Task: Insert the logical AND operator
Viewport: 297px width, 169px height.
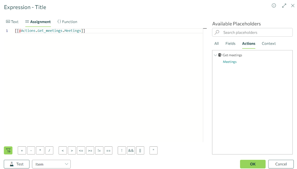Action: click(131, 150)
